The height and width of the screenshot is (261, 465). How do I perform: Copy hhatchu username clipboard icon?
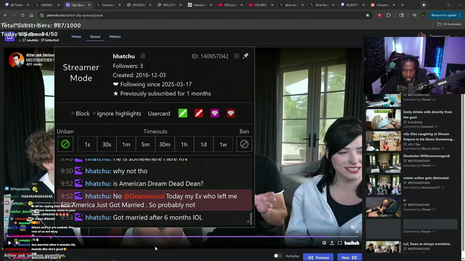[x=143, y=56]
